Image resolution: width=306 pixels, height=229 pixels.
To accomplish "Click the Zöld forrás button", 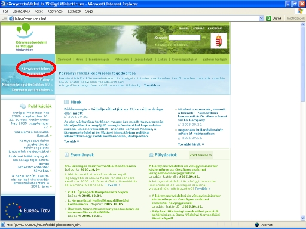I will pos(201,155).
